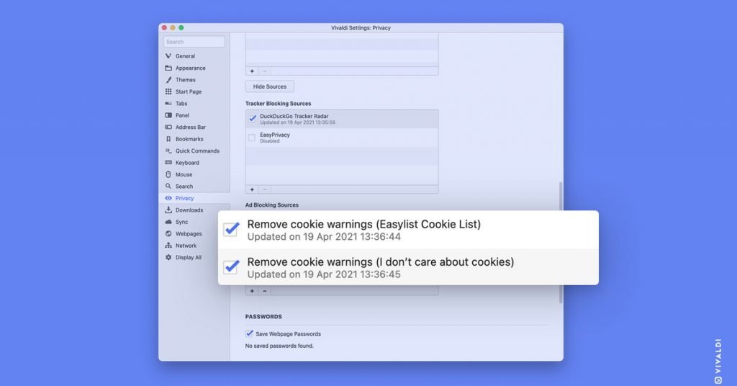The height and width of the screenshot is (386, 737).
Task: Open Webpages settings section
Action: [189, 233]
